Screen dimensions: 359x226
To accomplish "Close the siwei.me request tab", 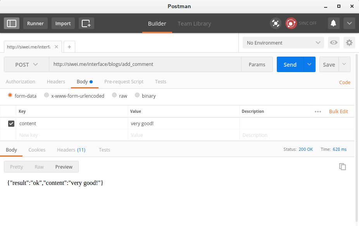I will point(56,47).
